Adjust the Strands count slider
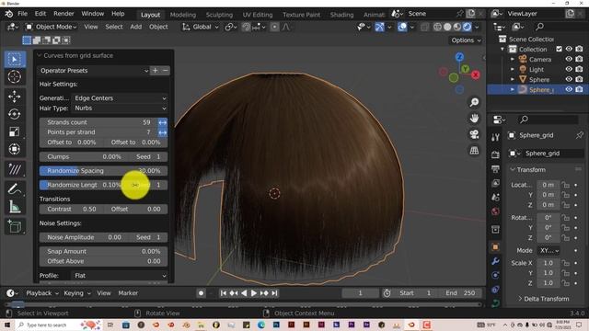The height and width of the screenshot is (331, 589). point(98,122)
